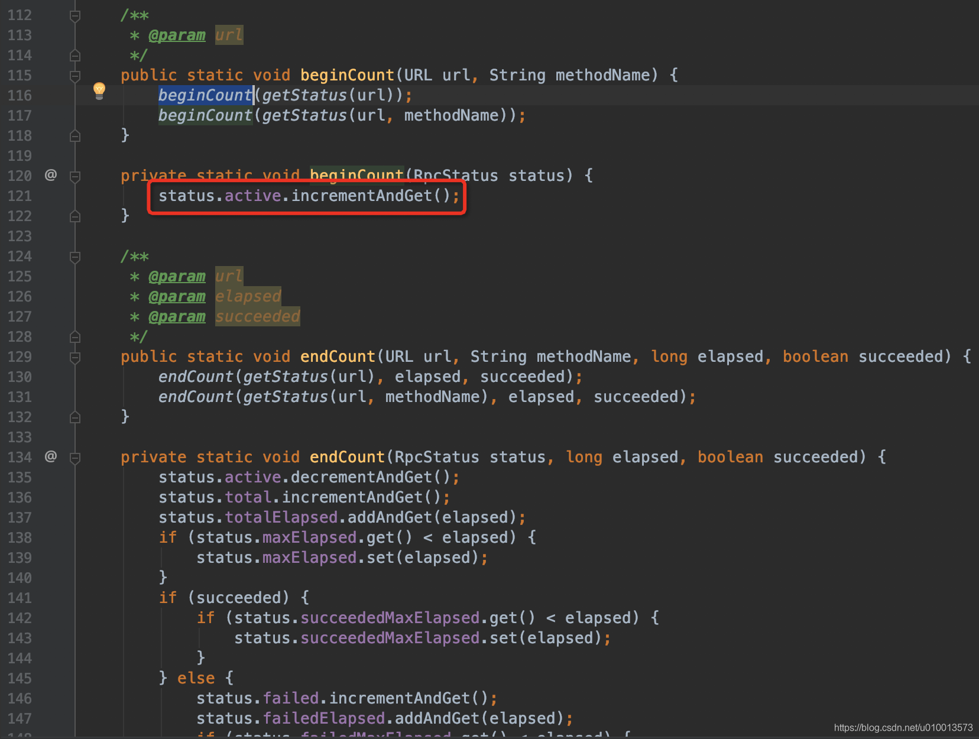Click line number 135 in the gutter

click(20, 477)
